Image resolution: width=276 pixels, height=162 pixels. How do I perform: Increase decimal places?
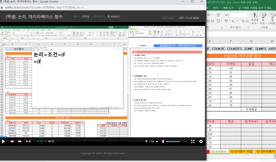point(243,21)
